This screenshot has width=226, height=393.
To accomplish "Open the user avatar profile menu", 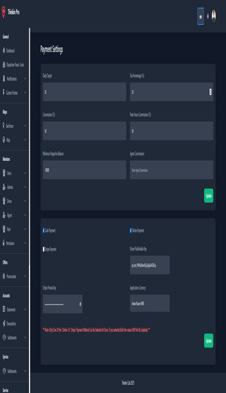I will (214, 16).
